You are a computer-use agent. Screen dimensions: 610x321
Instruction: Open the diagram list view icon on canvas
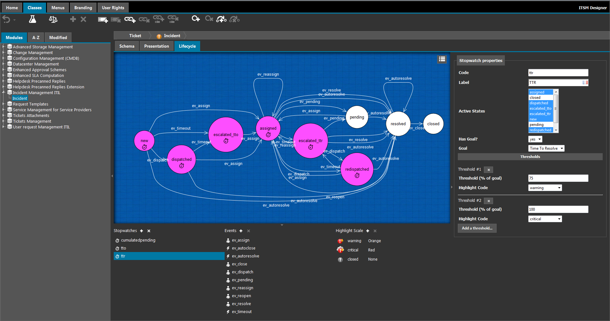442,59
